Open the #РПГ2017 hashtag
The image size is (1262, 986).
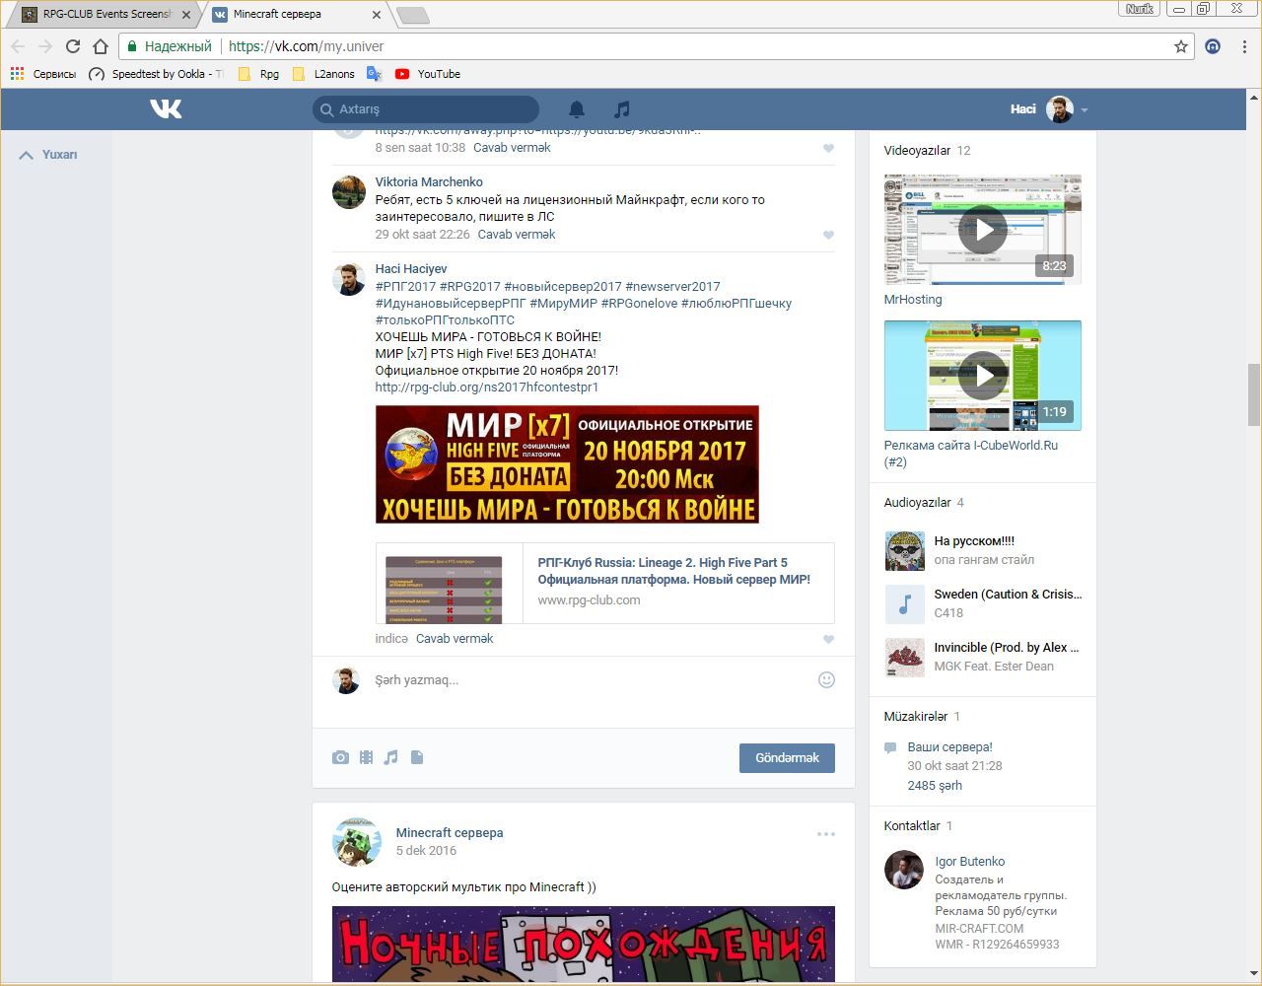(x=405, y=287)
